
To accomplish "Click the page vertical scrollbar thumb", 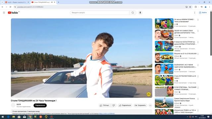I will (211, 33).
